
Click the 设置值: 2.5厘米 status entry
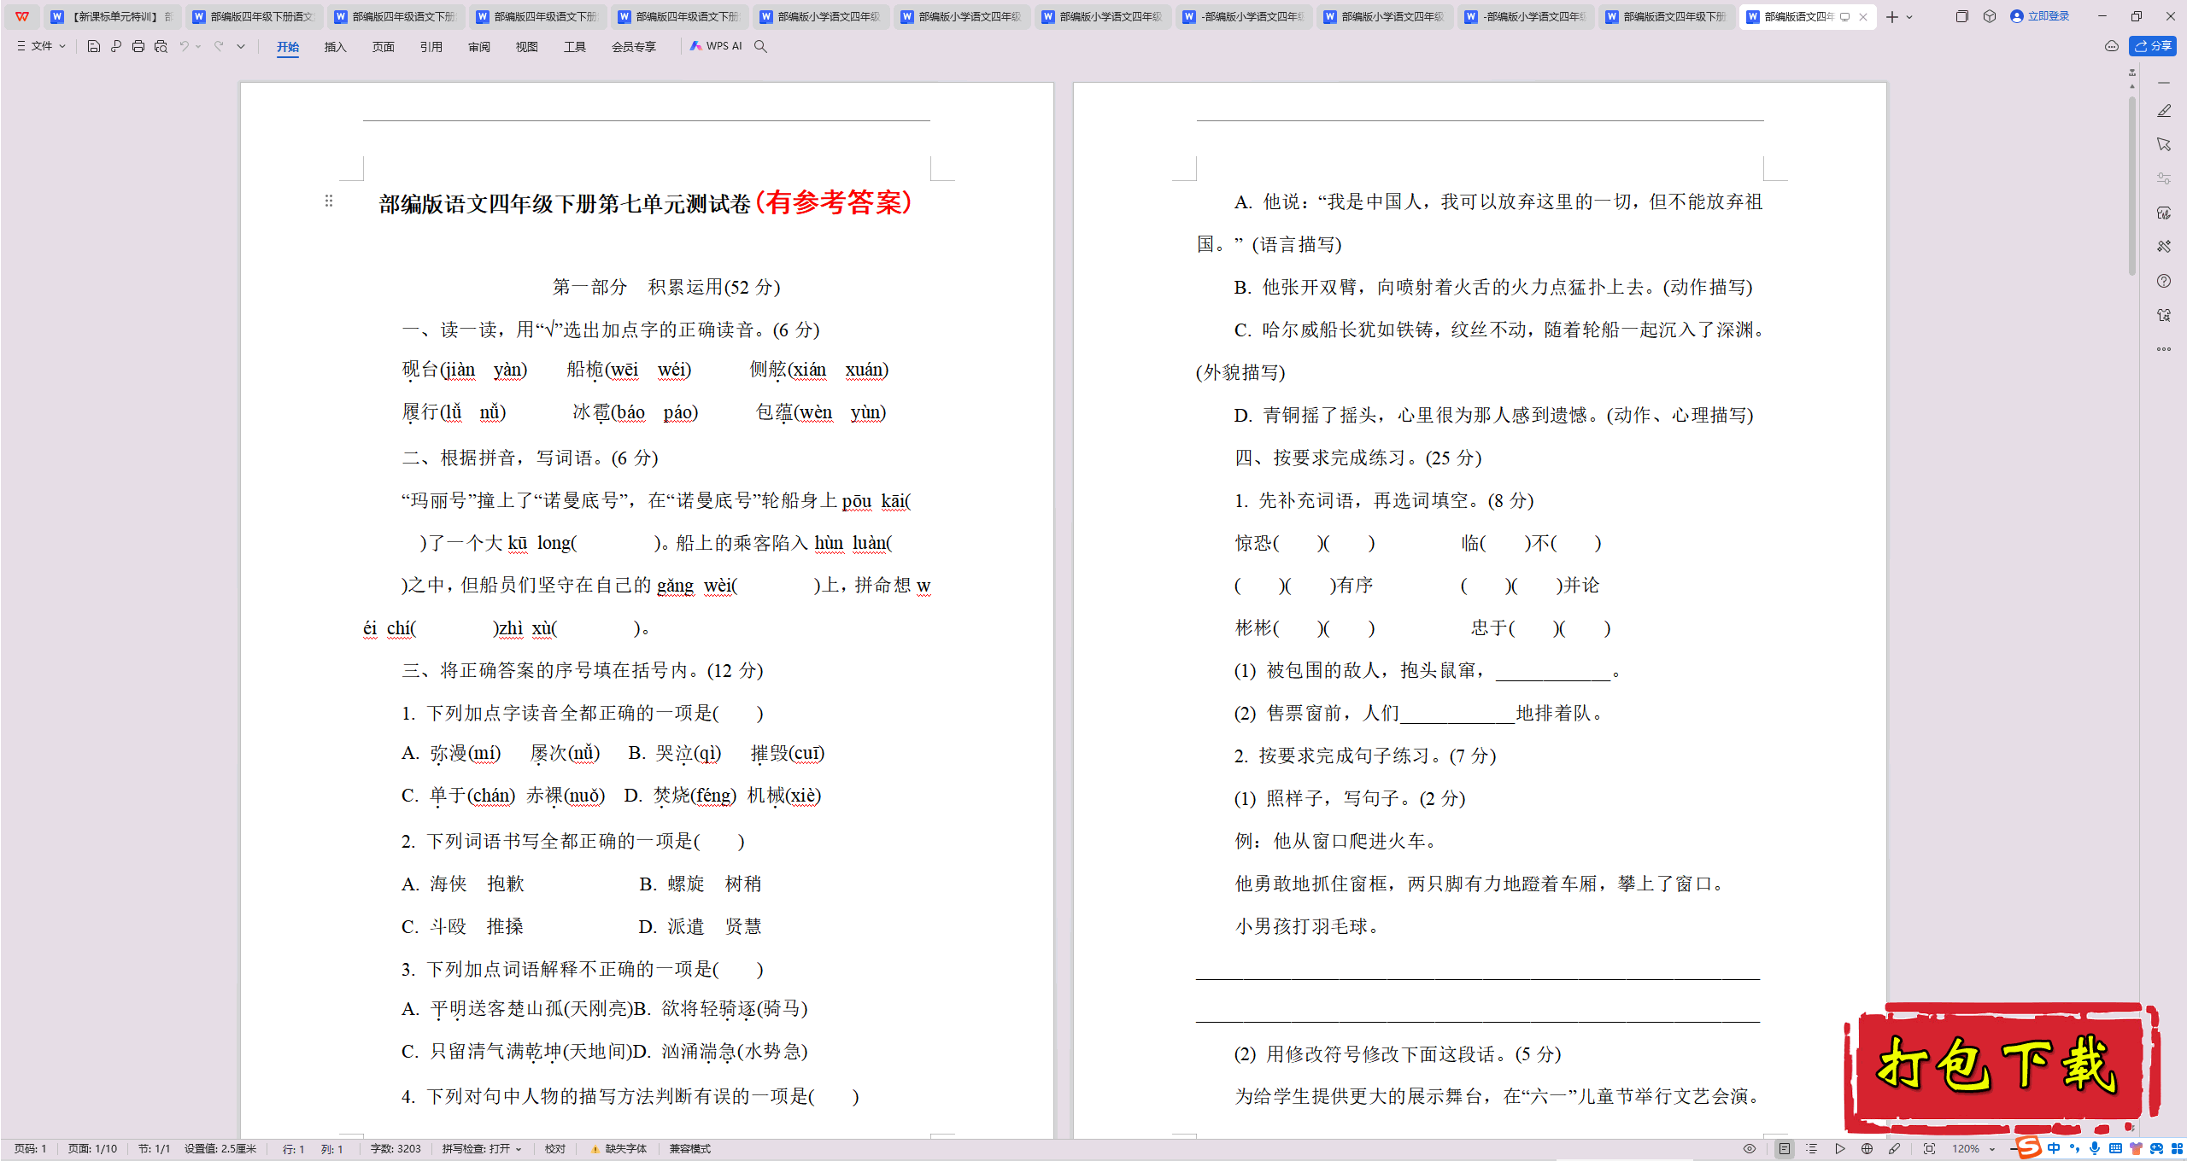tap(220, 1149)
